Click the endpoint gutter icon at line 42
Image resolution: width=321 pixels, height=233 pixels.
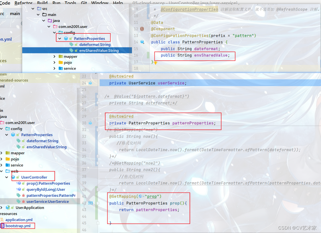(90, 203)
